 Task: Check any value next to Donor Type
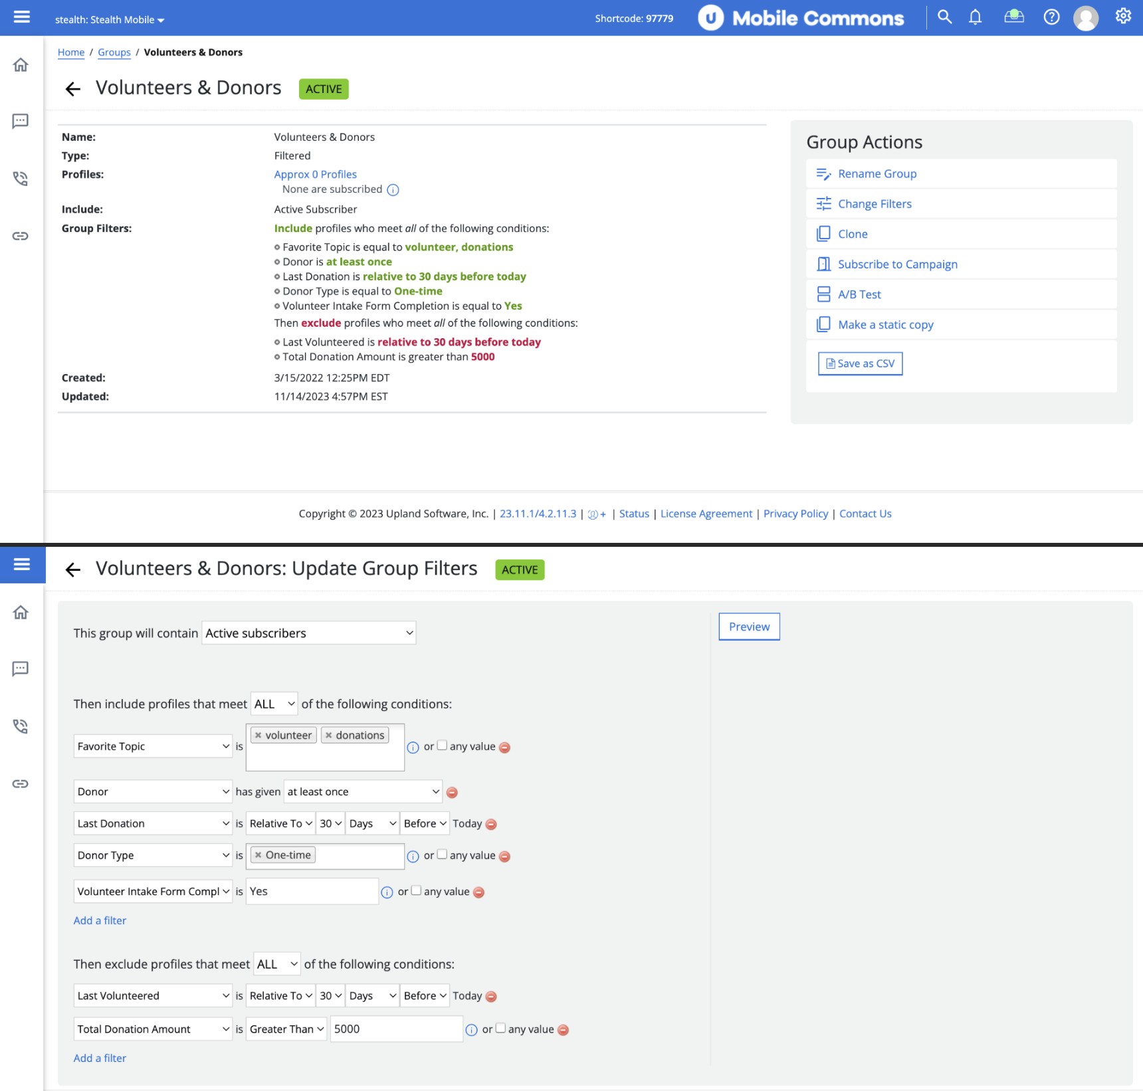[x=443, y=854]
